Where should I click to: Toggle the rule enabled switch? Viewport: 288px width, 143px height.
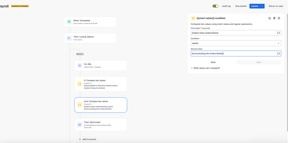215,6
